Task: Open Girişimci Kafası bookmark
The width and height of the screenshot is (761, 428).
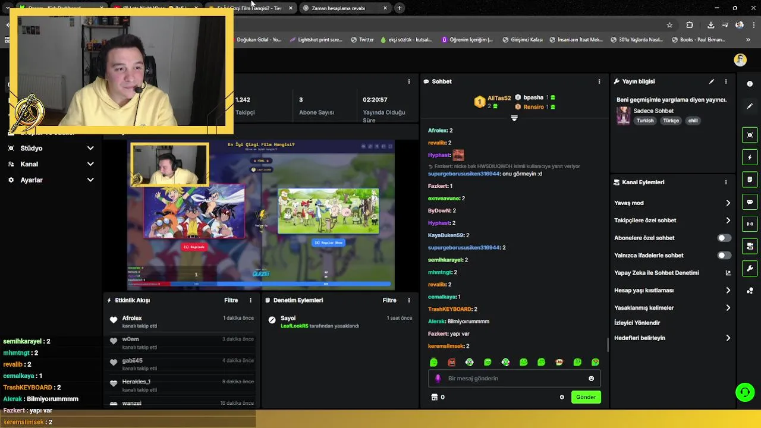Action: (x=521, y=40)
